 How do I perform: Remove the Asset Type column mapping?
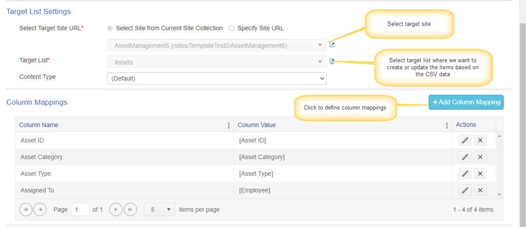pos(480,173)
